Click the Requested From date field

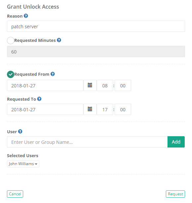(45, 85)
